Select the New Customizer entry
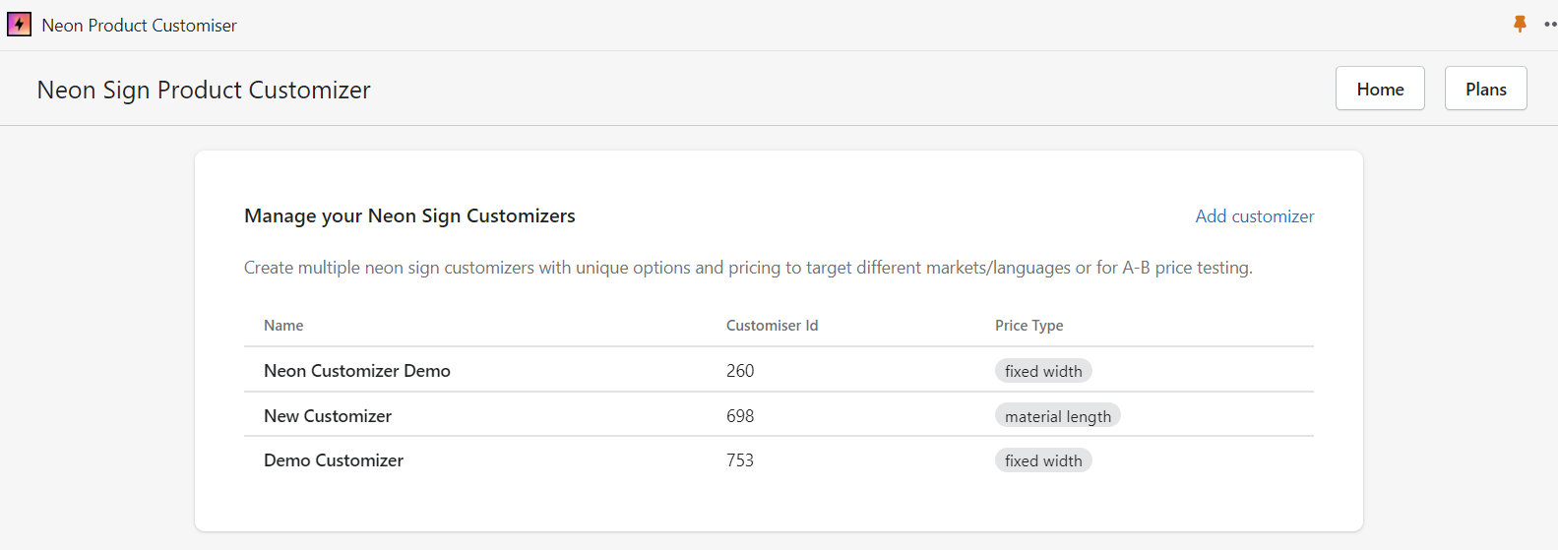Screen dimensions: 1558x550 point(327,416)
